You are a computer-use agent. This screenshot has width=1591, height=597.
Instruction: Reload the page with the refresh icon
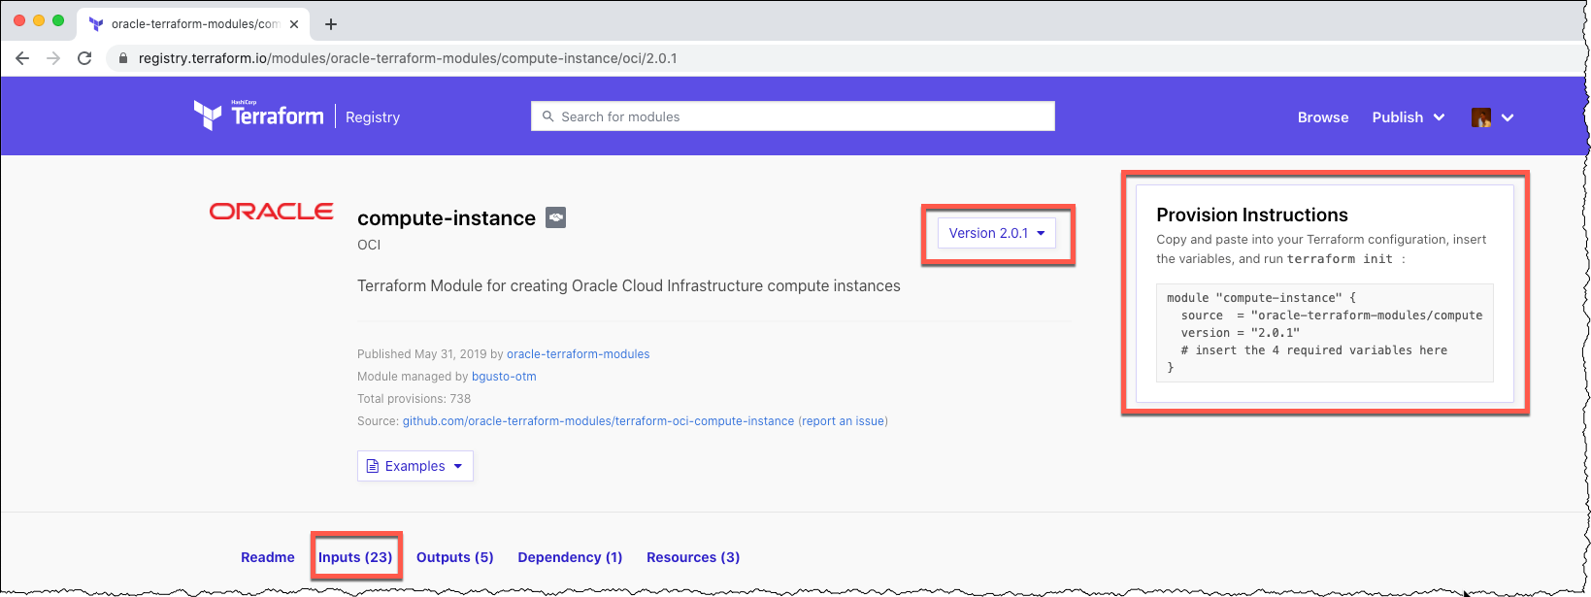coord(84,58)
